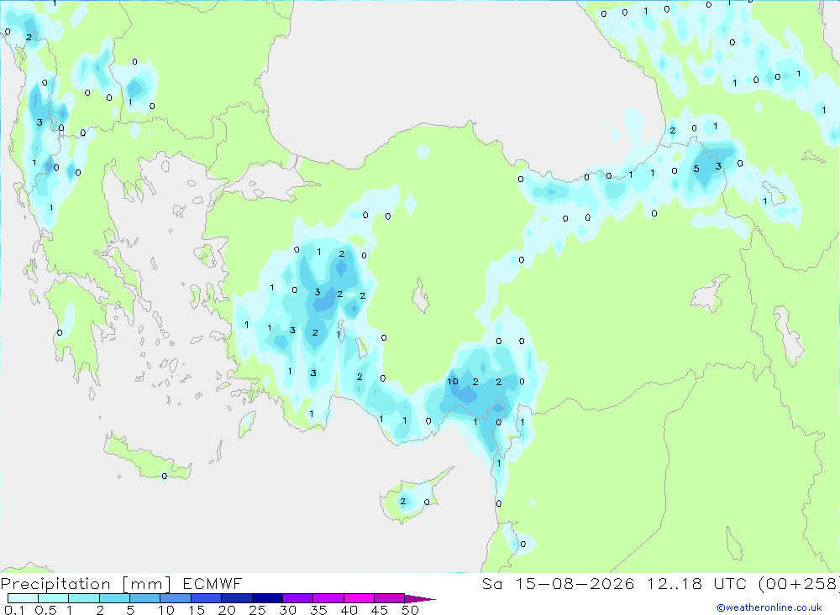Click the '(00+258)' forecast hour text
This screenshot has width=840, height=615.
(x=799, y=583)
